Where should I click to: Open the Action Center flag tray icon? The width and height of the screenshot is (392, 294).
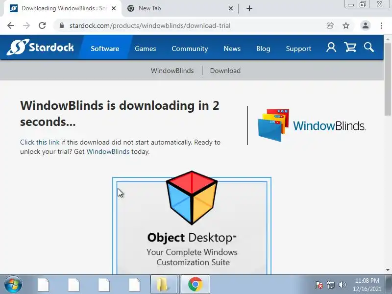[x=319, y=285]
